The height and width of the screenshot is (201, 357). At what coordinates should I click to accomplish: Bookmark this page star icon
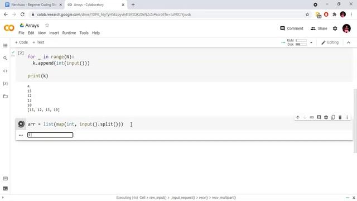pyautogui.click(x=307, y=15)
